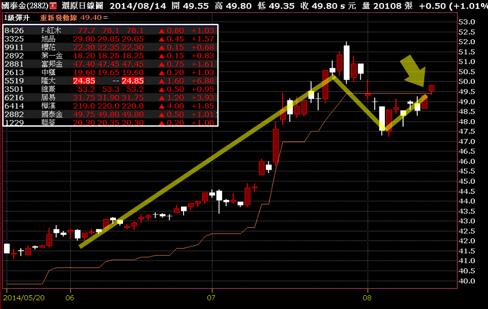Viewport: 488px width, 309px height.
Task: Click the 重新發動線 49.40 indicator label
Action: coord(74,18)
